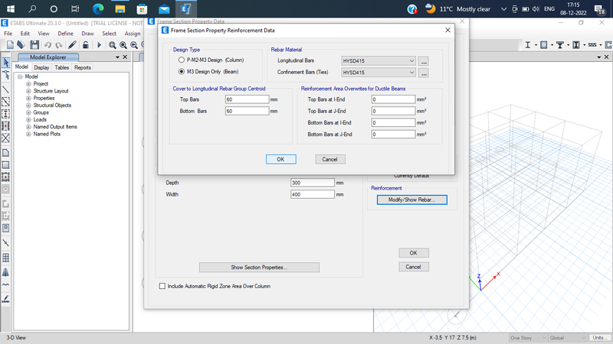Click the I-section frame toolbar icon

[x=527, y=45]
